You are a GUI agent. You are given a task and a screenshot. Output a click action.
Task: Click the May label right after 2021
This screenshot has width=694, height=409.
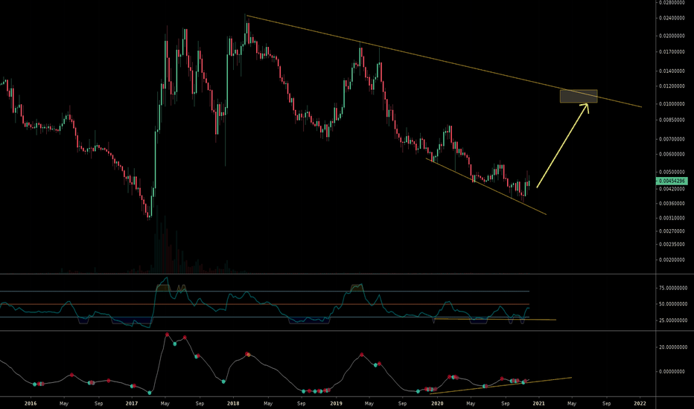pos(572,403)
